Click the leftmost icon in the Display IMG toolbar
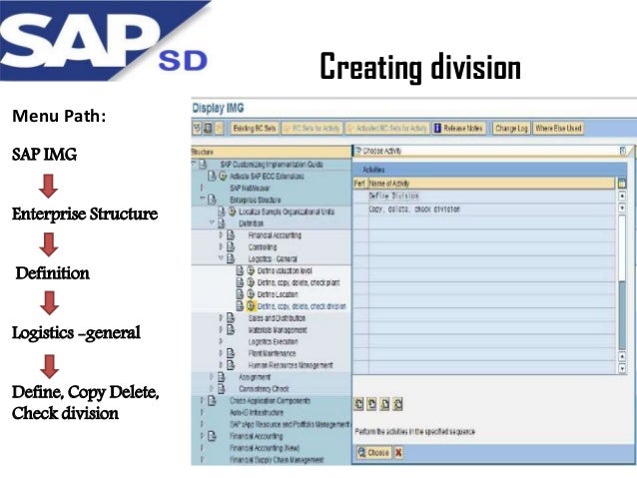The image size is (637, 478). coord(197,129)
